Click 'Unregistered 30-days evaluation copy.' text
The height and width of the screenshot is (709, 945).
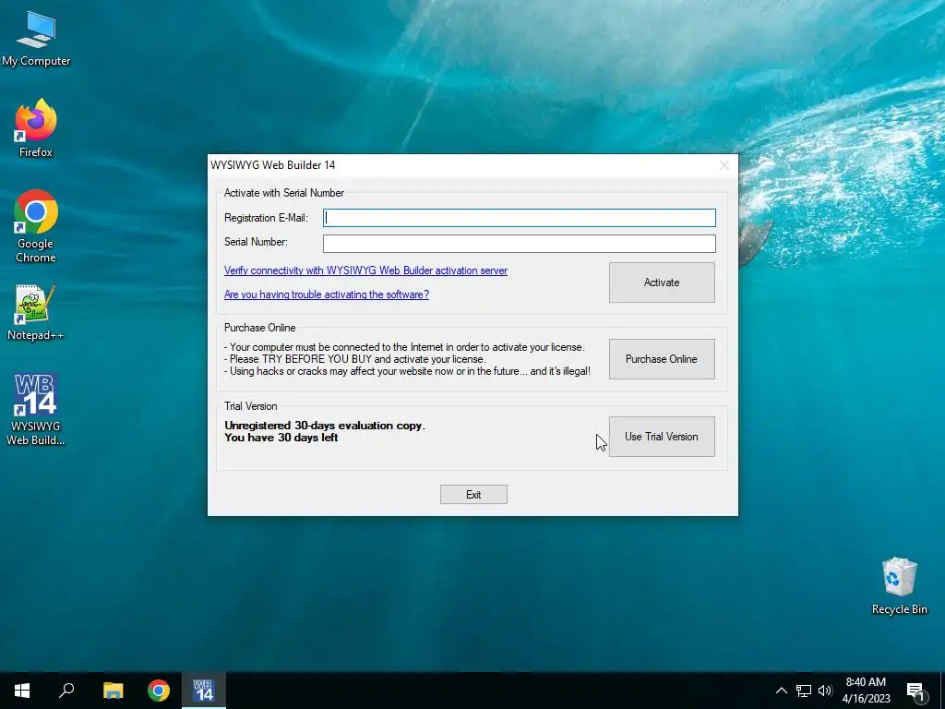[x=325, y=426]
